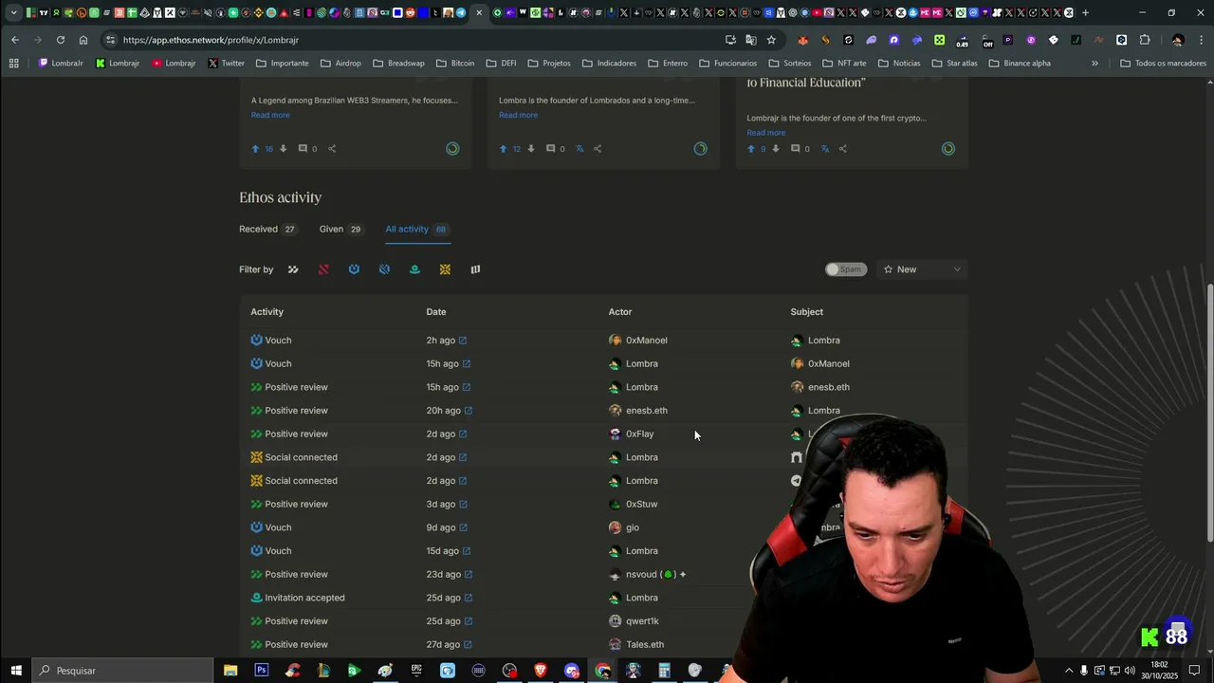
Task: Bookmark this page with the star icon
Action: 771,40
